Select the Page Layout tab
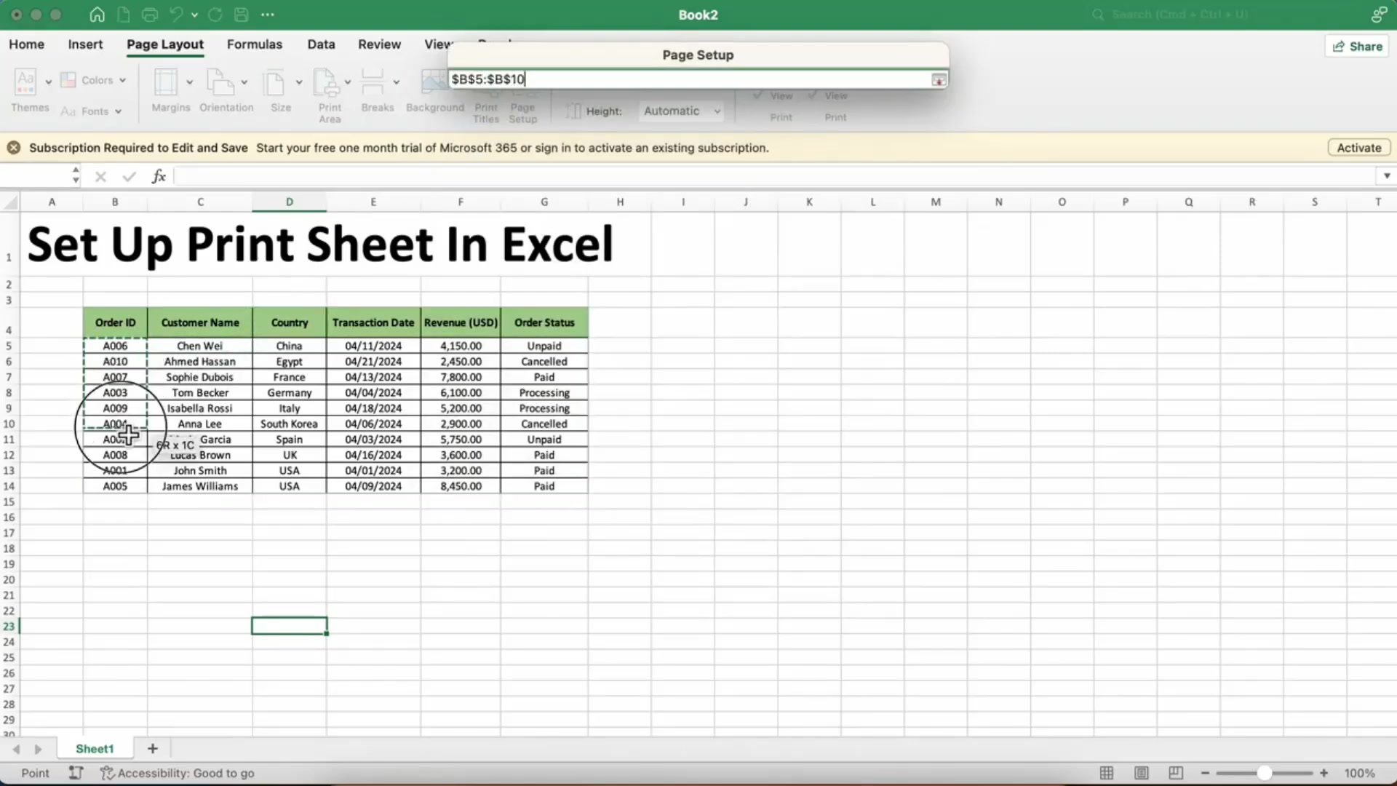The image size is (1397, 786). 165,44
